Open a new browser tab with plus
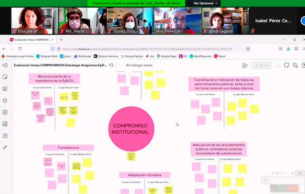This screenshot has height=194, width=305. pyautogui.click(x=61, y=40)
